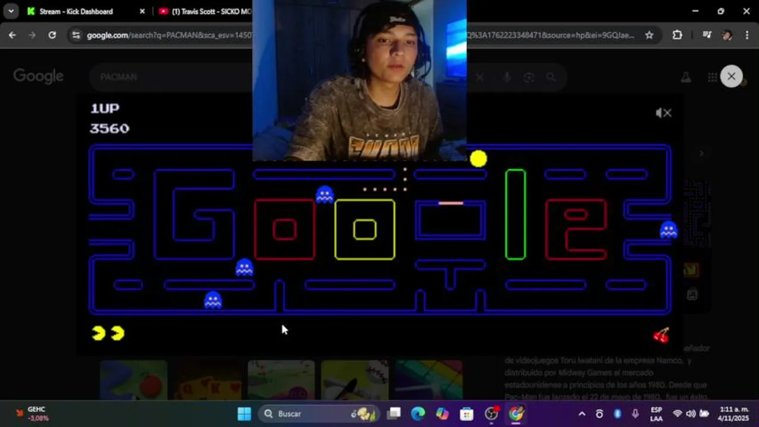Open the media controls icon in the toolbar
The height and width of the screenshot is (427, 759).
(x=707, y=35)
